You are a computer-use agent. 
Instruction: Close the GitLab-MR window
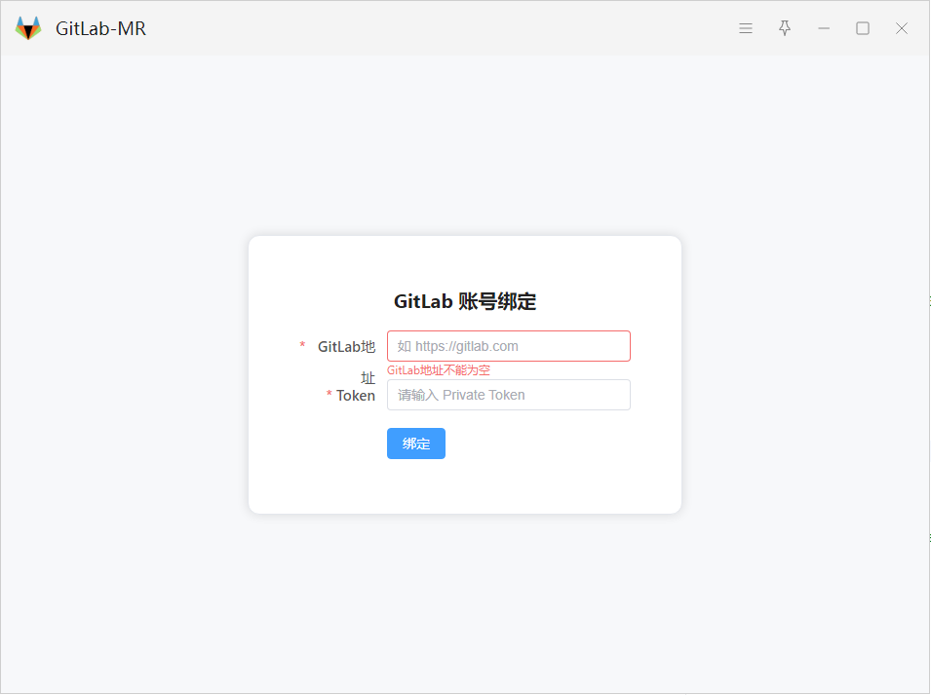pos(902,28)
